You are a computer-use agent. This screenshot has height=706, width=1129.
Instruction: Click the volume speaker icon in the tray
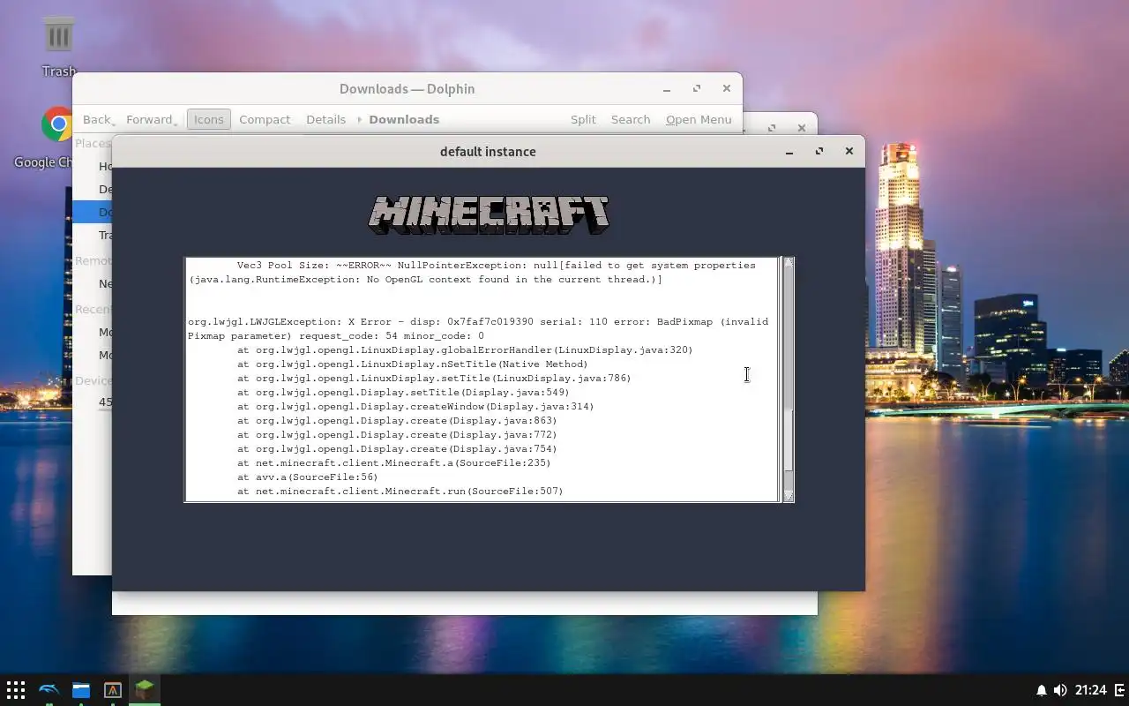(1060, 690)
